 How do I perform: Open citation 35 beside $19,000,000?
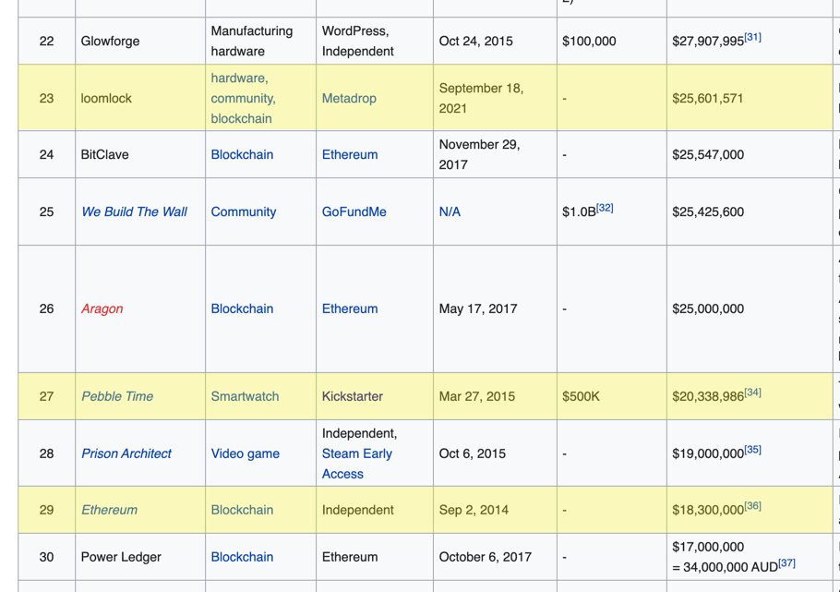coord(752,450)
